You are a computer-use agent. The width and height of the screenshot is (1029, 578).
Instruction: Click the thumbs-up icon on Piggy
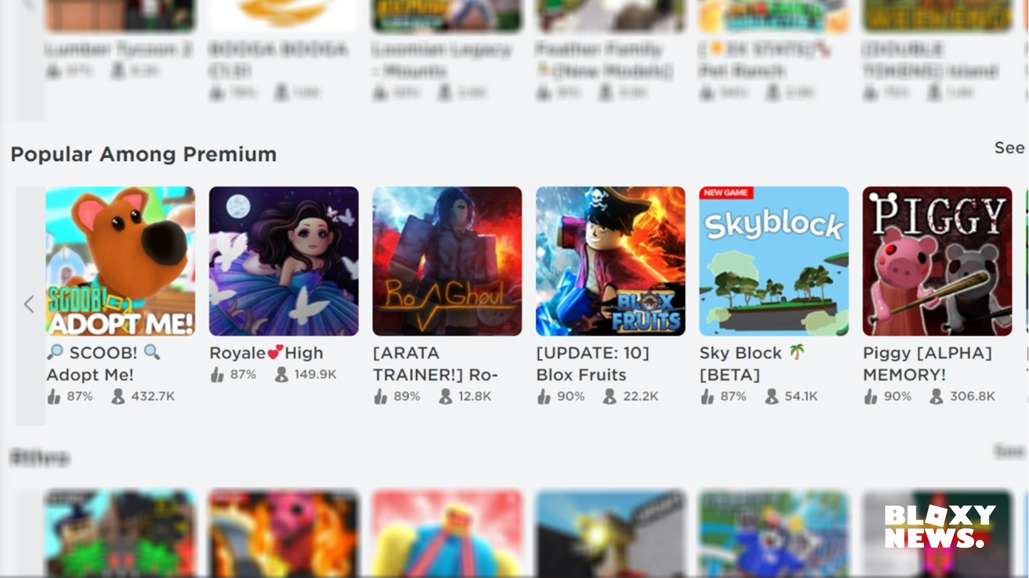(x=870, y=395)
